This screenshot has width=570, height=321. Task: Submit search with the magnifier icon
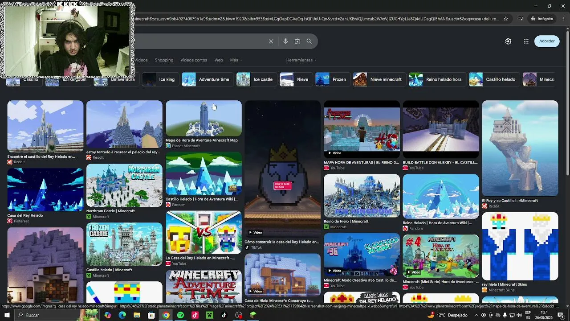pos(309,41)
